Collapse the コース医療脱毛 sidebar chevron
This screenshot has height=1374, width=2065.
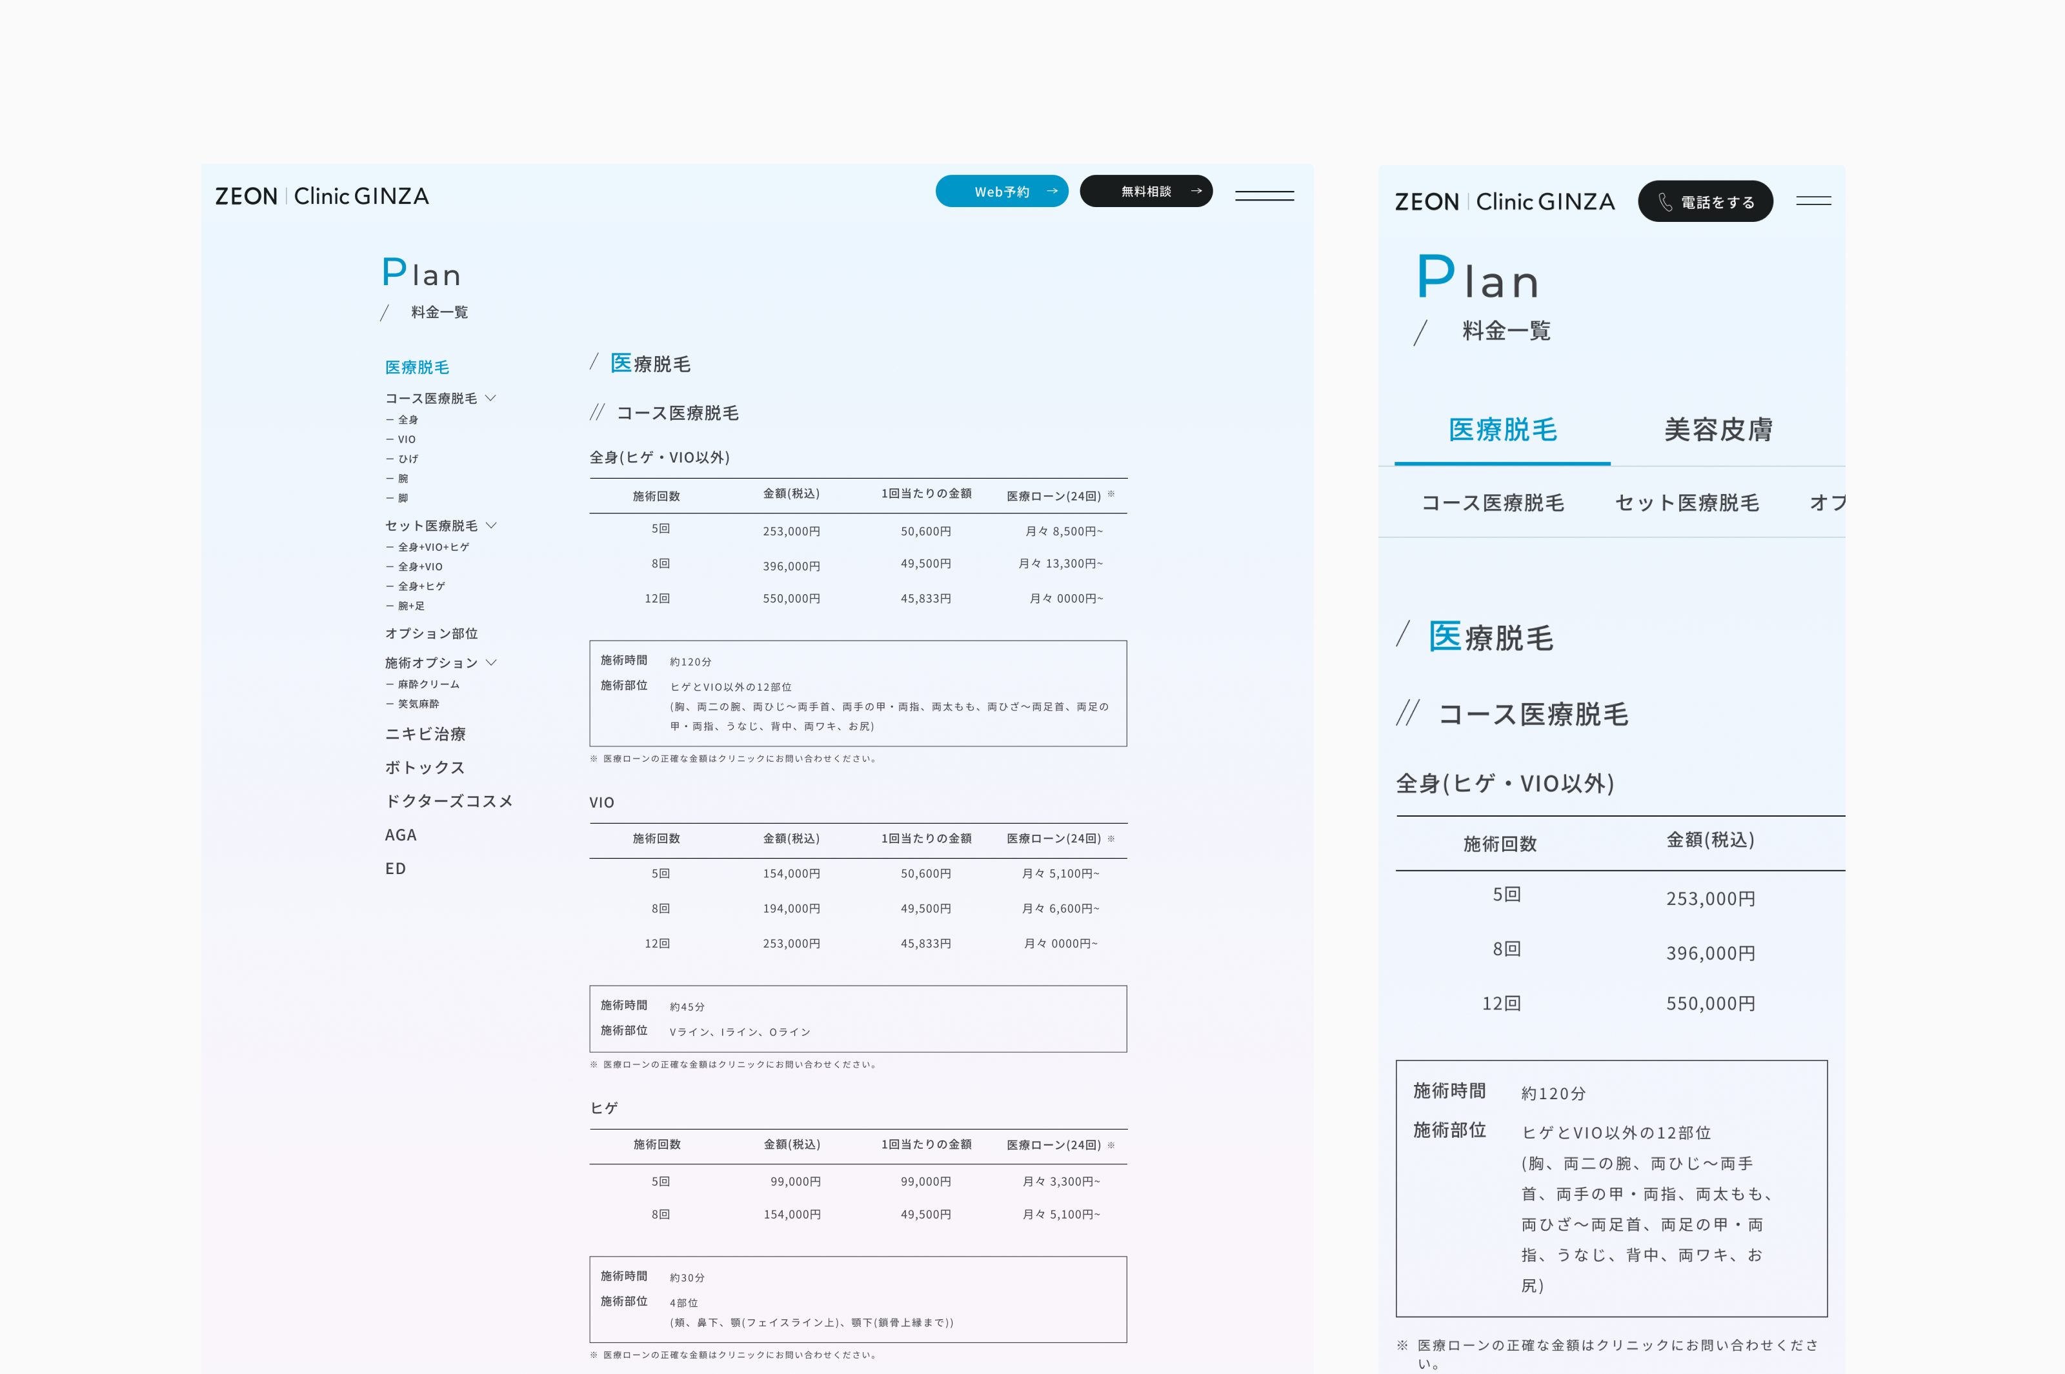[x=491, y=398]
